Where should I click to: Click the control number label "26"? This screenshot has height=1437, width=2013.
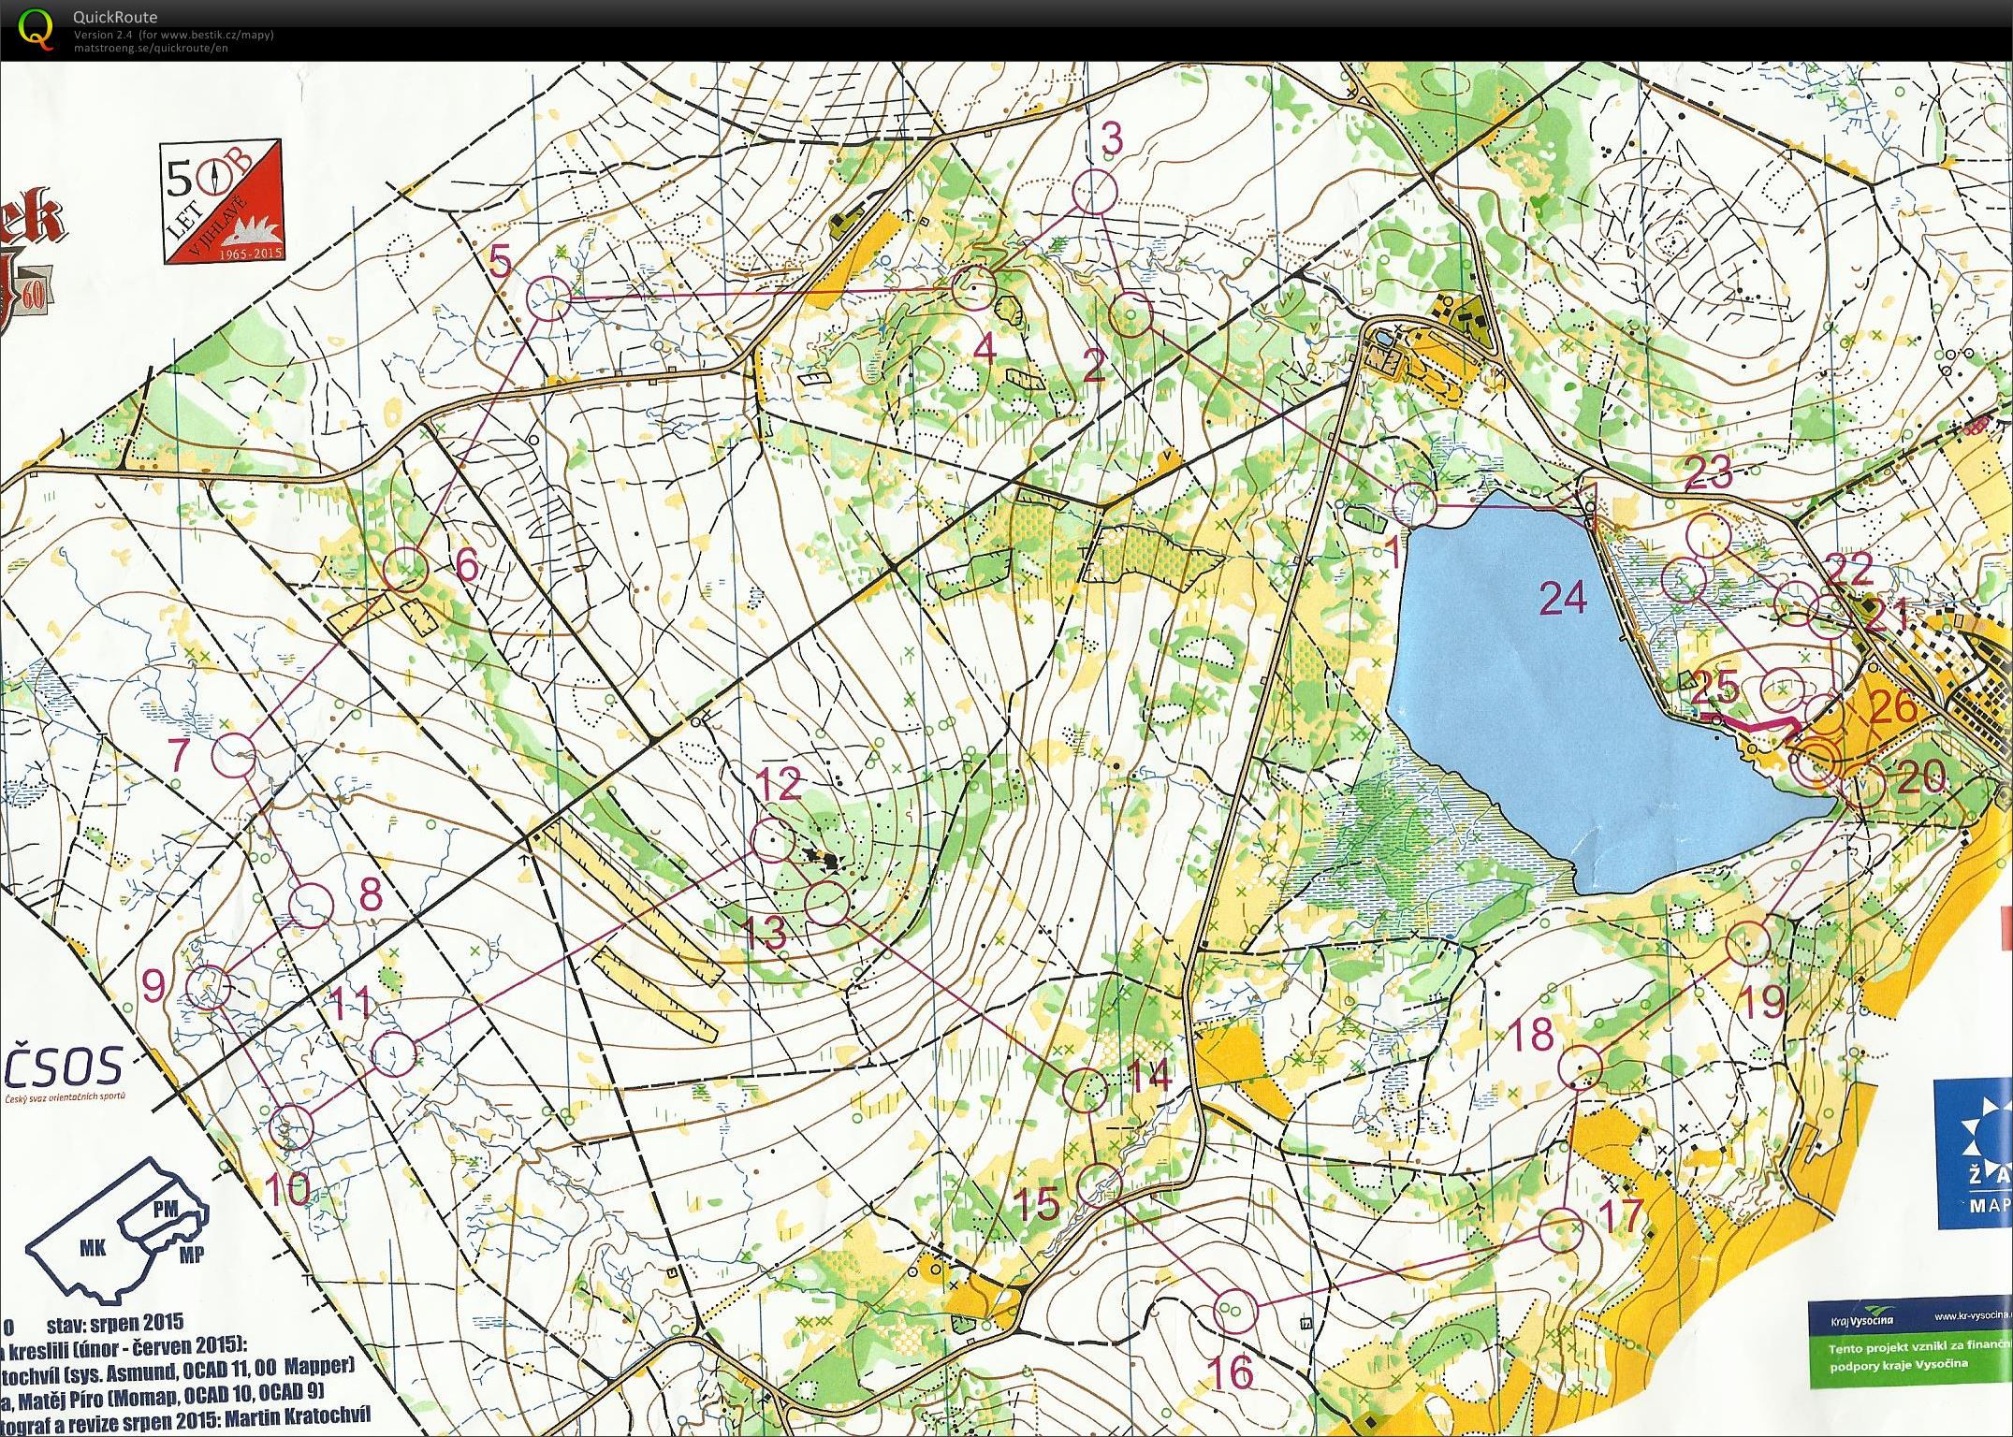coord(1894,708)
